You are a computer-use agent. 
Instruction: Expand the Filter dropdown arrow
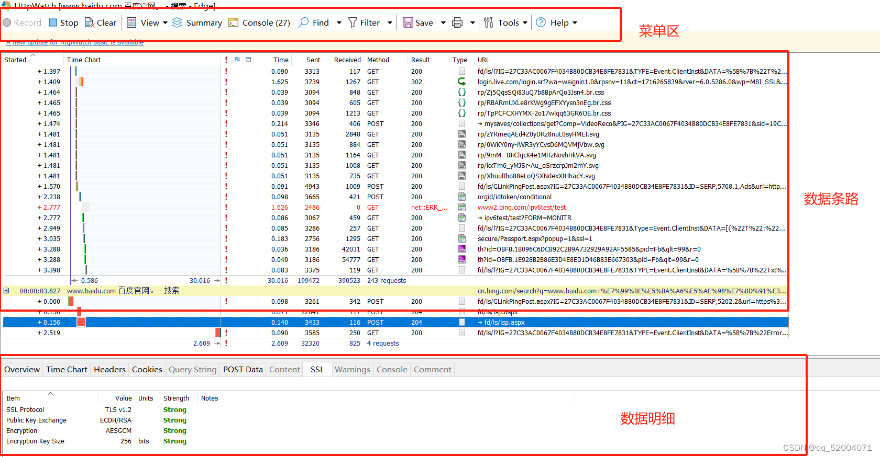click(x=390, y=23)
